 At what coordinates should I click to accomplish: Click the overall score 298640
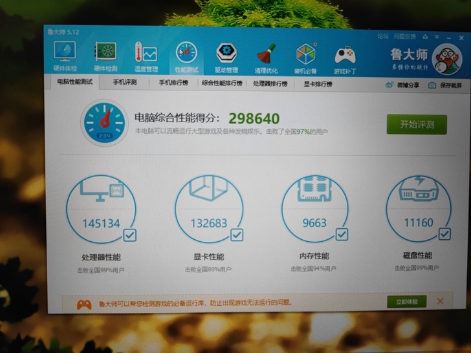[254, 118]
